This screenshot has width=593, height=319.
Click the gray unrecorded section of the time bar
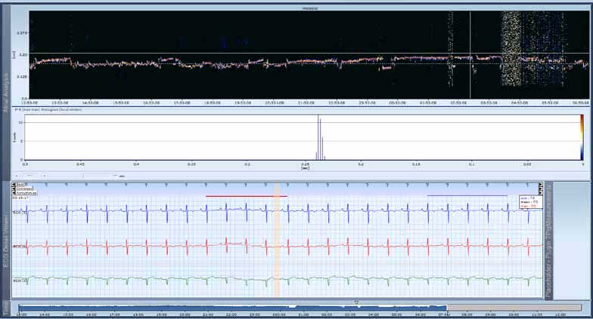(514, 308)
